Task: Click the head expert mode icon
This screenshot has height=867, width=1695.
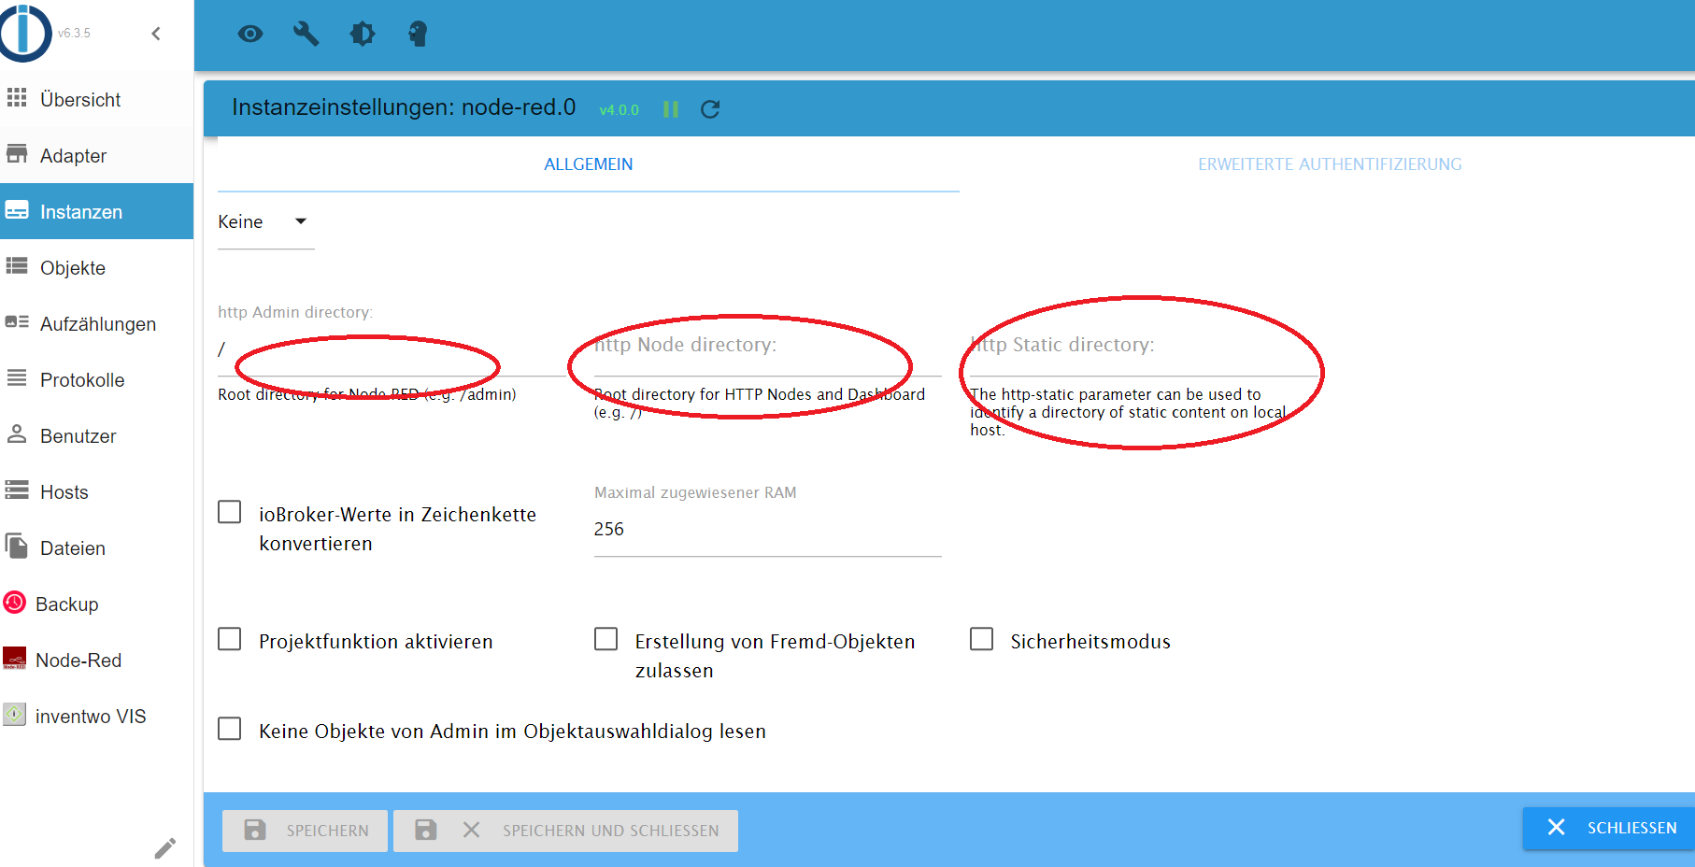Action: 418,34
